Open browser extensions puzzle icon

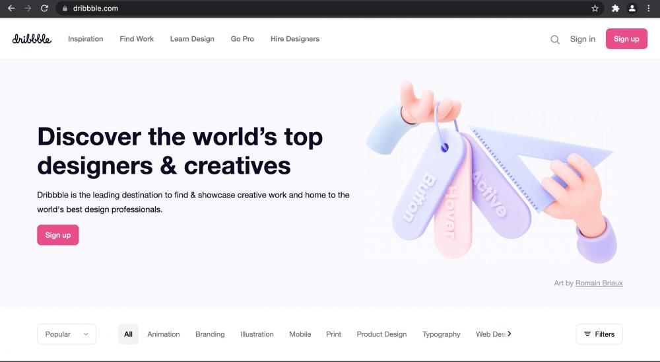click(615, 8)
